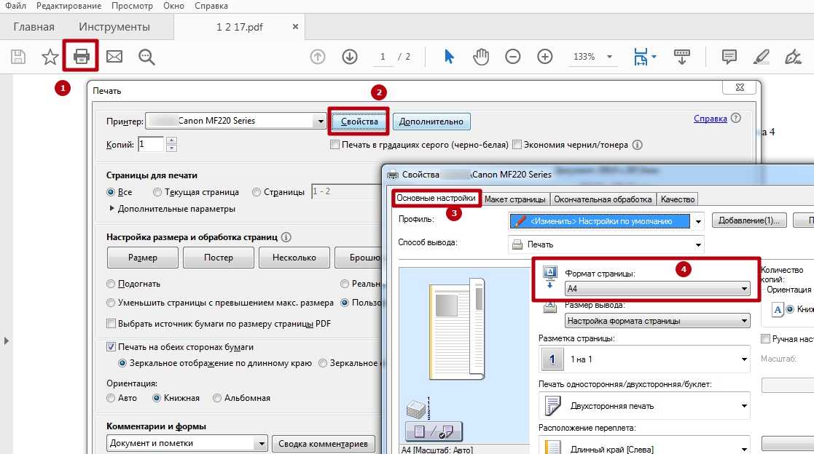Switch to 'Окончательная обработка' tab
This screenshot has width=814, height=454.
603,199
